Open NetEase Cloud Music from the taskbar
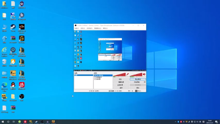The image size is (220, 124). (25, 122)
